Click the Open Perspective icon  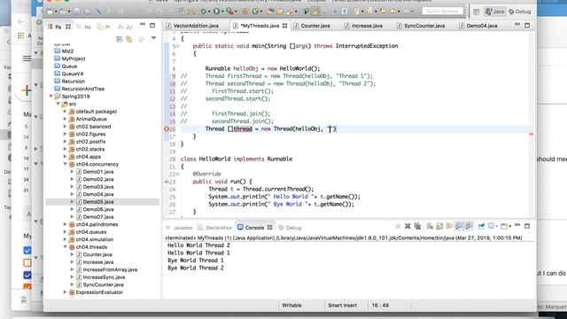coord(477,12)
